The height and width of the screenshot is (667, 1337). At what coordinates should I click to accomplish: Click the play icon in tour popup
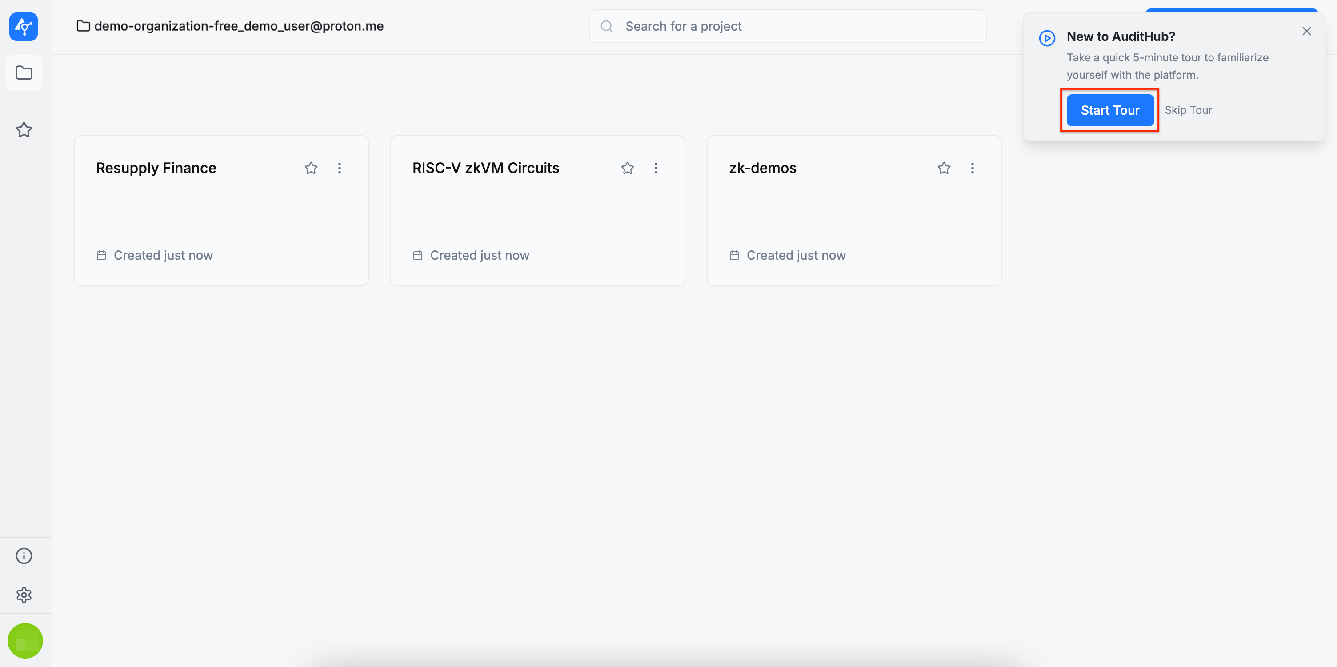pyautogui.click(x=1046, y=38)
